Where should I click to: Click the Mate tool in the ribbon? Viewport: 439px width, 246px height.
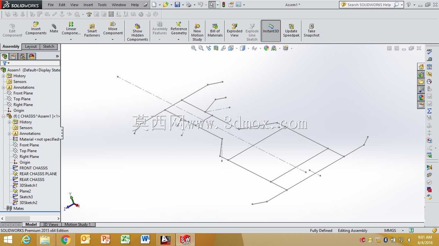tap(54, 28)
